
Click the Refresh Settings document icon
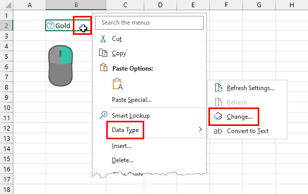pos(219,88)
